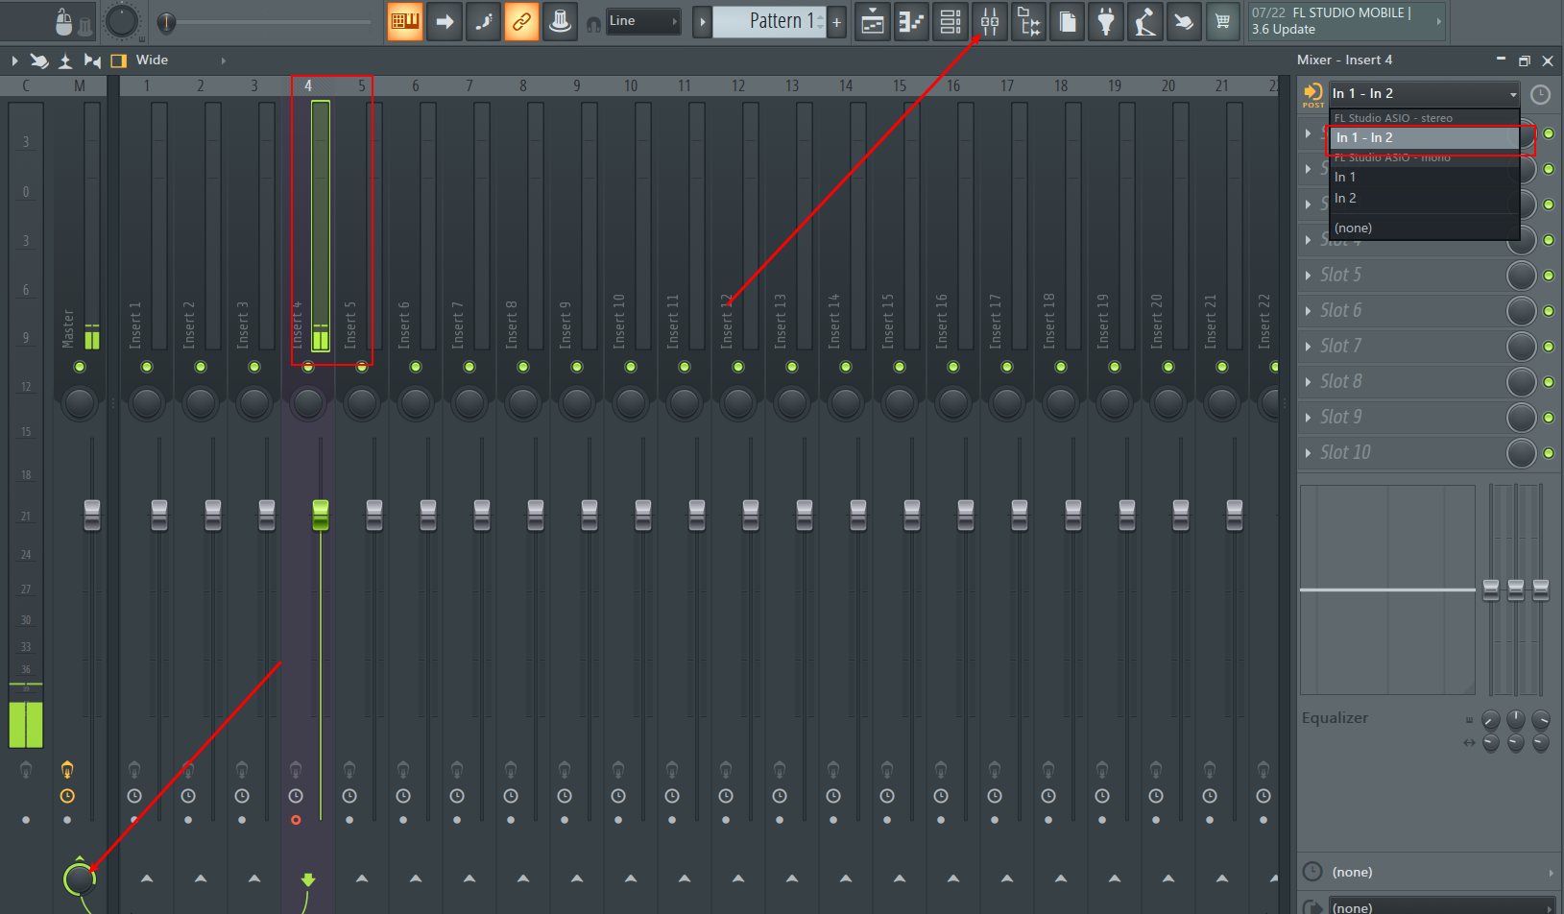Click Insert 6 pan knob

tap(416, 403)
